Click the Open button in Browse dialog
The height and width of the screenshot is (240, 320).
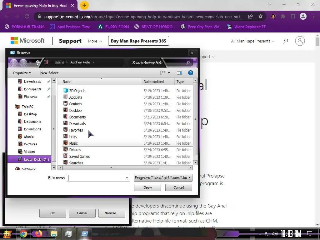click(147, 187)
